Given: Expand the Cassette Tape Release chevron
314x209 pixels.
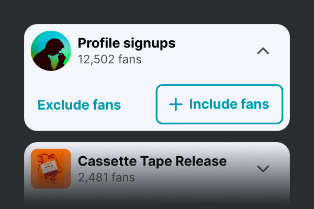Looking at the screenshot, I should point(264,168).
